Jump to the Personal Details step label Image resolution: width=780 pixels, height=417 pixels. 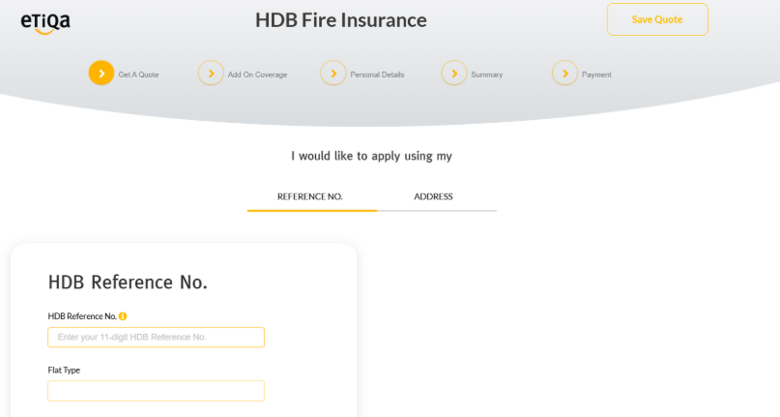tap(377, 74)
